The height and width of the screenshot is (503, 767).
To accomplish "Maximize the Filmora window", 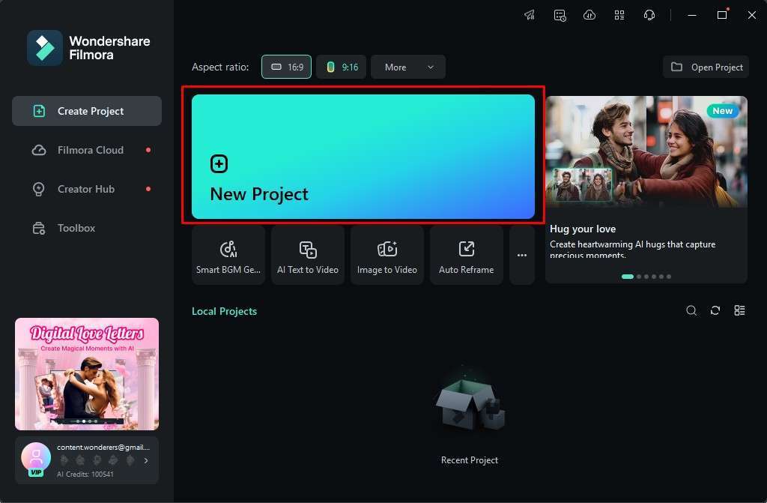I will tap(722, 15).
